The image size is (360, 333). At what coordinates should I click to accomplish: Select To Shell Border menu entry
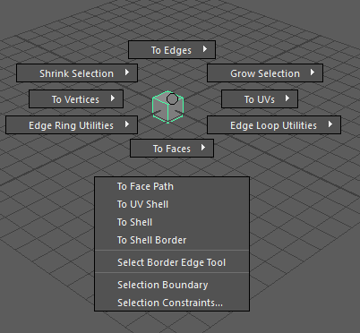172,240
